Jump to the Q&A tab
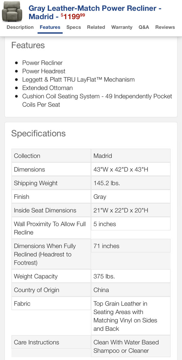This screenshot has height=360, width=182. 144,27
